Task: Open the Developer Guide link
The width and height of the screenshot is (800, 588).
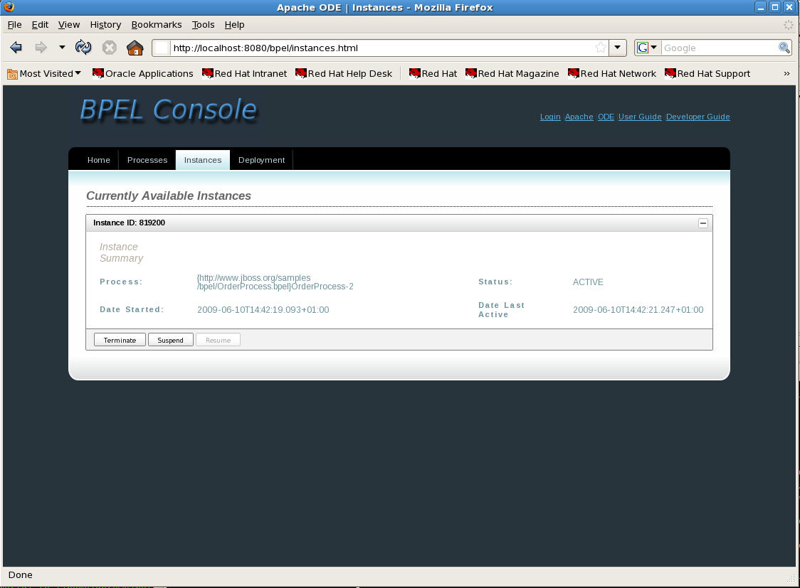Action: coord(698,117)
